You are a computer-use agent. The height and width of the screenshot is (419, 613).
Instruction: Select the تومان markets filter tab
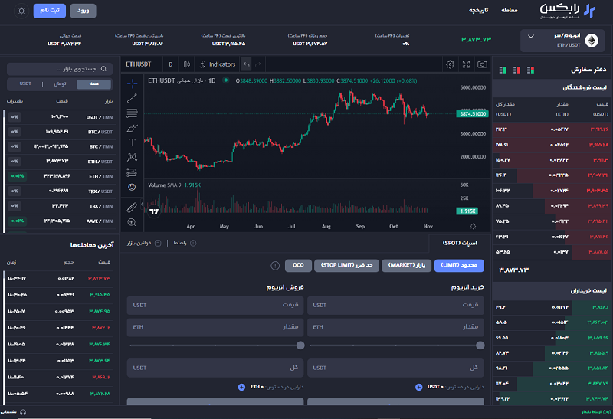(60, 84)
